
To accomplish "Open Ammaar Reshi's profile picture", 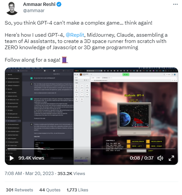I will [x=12, y=8].
